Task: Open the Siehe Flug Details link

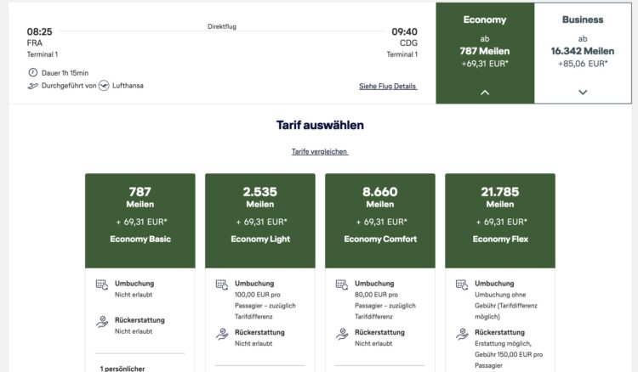Action: [x=388, y=86]
